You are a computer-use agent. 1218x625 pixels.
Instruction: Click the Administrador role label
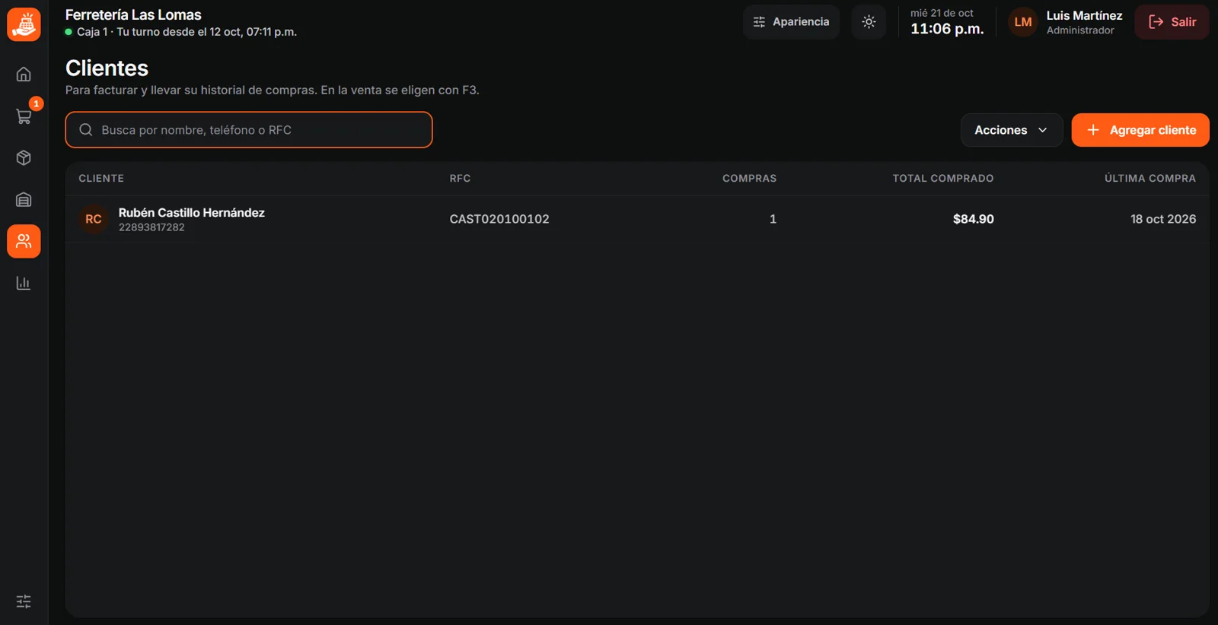[x=1080, y=30]
